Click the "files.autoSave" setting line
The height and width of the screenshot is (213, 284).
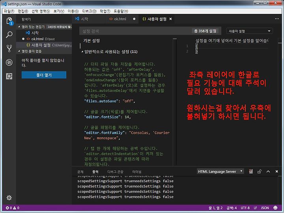(x=110, y=101)
